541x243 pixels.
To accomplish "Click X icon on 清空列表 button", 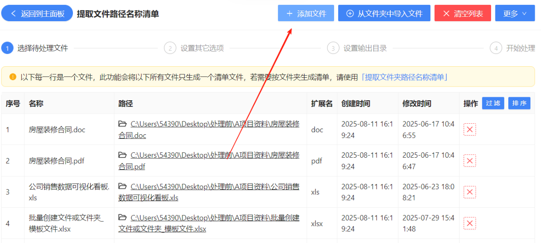I will tap(446, 14).
